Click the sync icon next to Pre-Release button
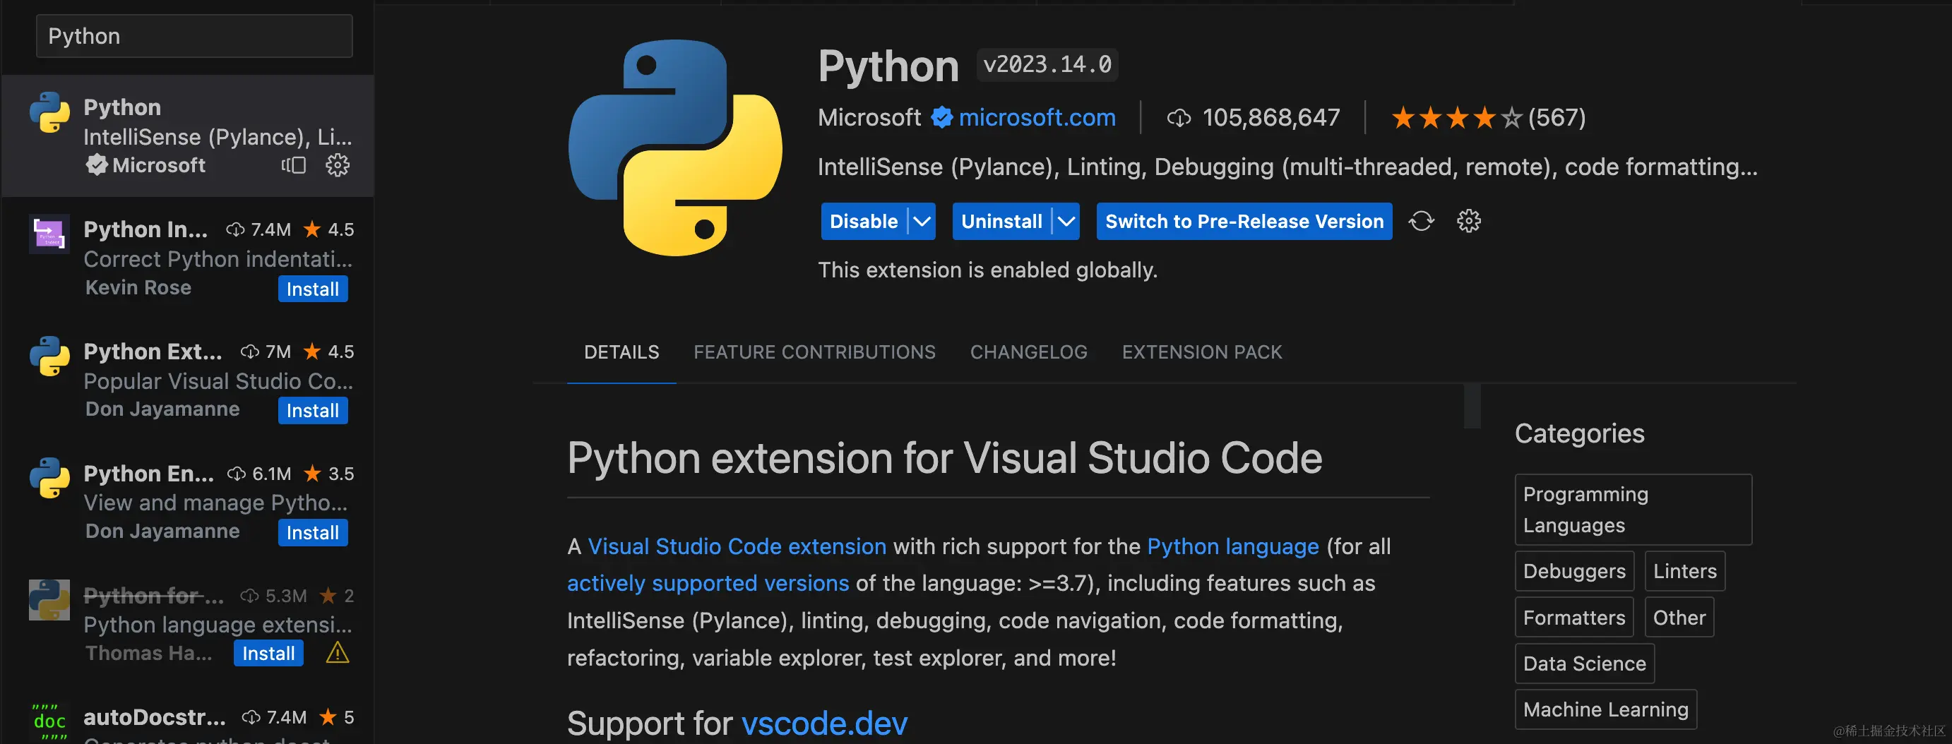The image size is (1952, 744). point(1421,221)
